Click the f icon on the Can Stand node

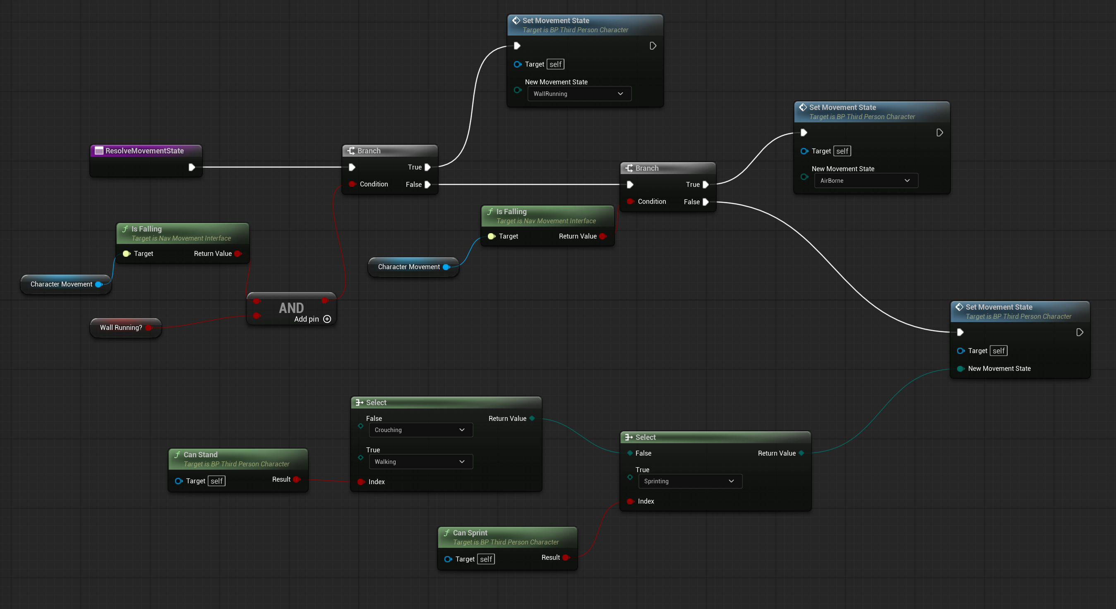click(177, 454)
